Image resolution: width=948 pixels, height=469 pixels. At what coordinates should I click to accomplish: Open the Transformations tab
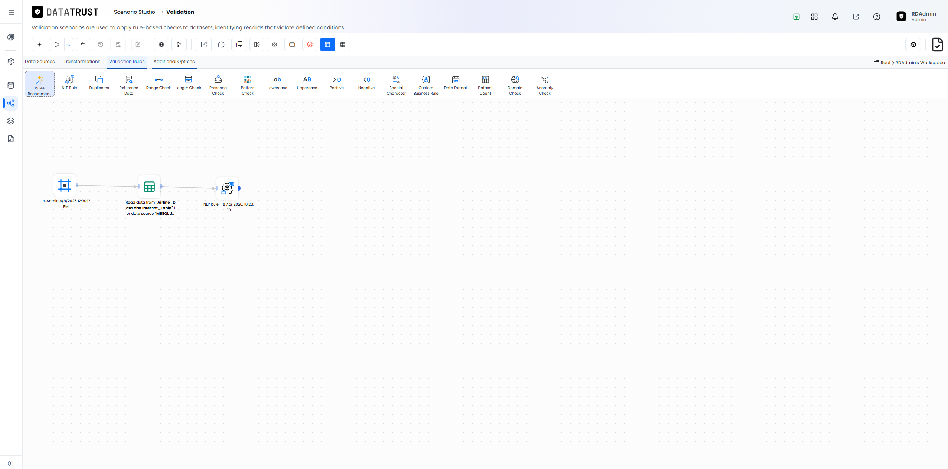82,62
